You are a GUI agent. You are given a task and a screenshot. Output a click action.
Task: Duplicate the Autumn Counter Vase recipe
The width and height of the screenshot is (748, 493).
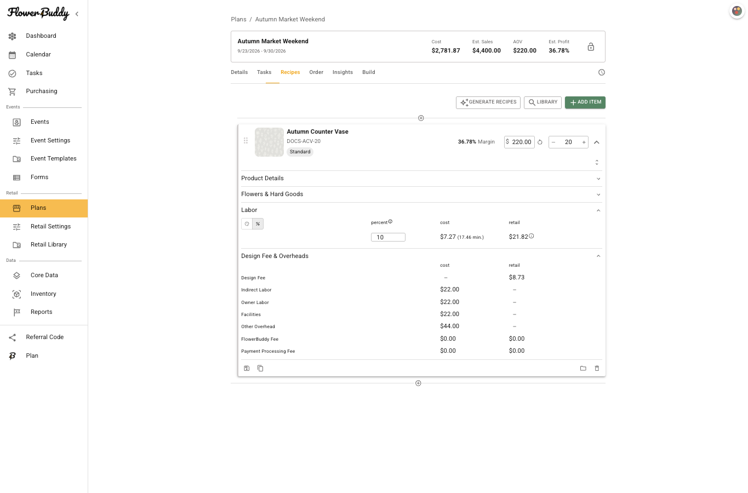coord(260,368)
